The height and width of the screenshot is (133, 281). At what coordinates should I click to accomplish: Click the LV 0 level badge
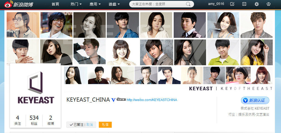point(121,99)
